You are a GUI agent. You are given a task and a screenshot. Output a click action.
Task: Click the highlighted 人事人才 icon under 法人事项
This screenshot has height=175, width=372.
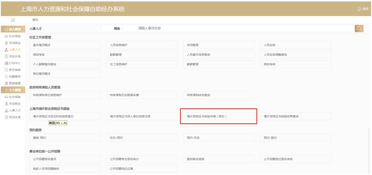pos(6,50)
